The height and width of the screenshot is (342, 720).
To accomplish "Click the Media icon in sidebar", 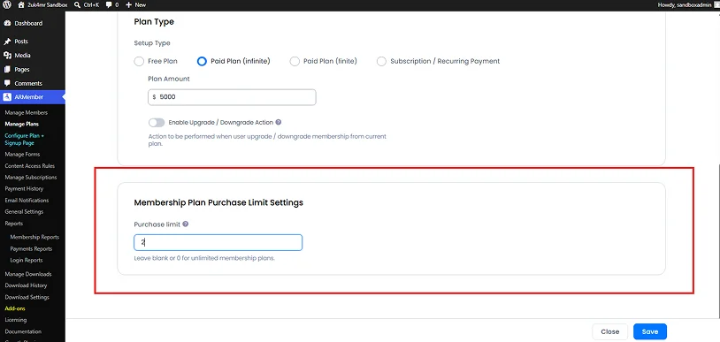I will click(x=7, y=55).
